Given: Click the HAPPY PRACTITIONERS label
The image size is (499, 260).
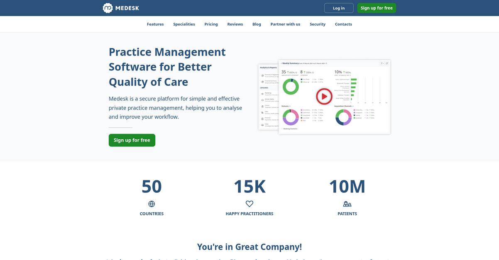Looking at the screenshot, I should 249,214.
